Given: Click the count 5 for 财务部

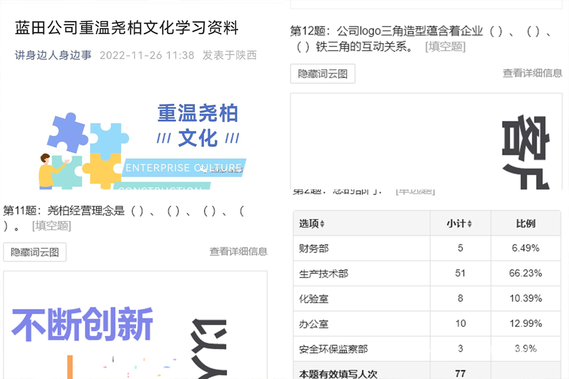Looking at the screenshot, I should 460,248.
